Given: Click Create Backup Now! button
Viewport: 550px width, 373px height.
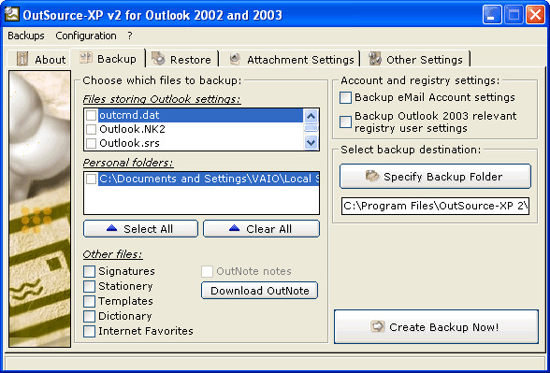Looking at the screenshot, I should 436,327.
